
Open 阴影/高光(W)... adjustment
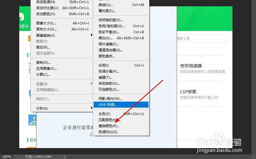[121, 99]
